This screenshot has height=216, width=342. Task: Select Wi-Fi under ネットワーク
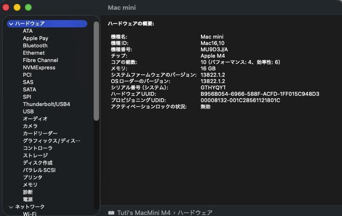pos(30,214)
